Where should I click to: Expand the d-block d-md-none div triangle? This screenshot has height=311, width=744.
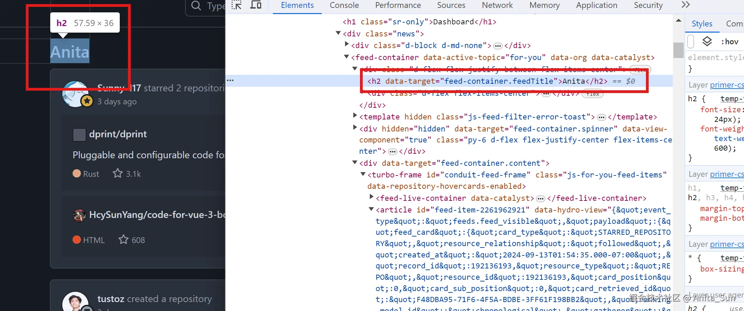(347, 44)
